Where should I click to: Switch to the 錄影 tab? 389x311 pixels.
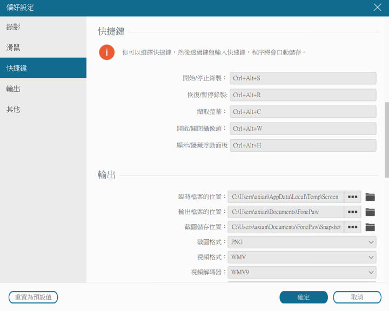click(x=43, y=27)
